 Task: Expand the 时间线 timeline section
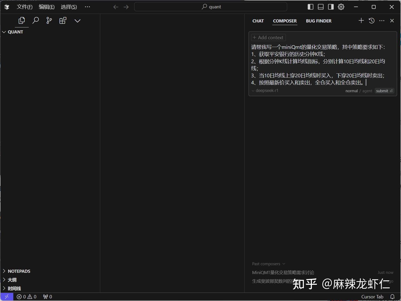click(50, 288)
